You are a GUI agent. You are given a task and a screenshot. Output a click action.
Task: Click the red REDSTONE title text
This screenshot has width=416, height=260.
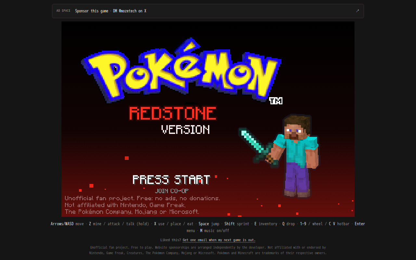tap(173, 113)
